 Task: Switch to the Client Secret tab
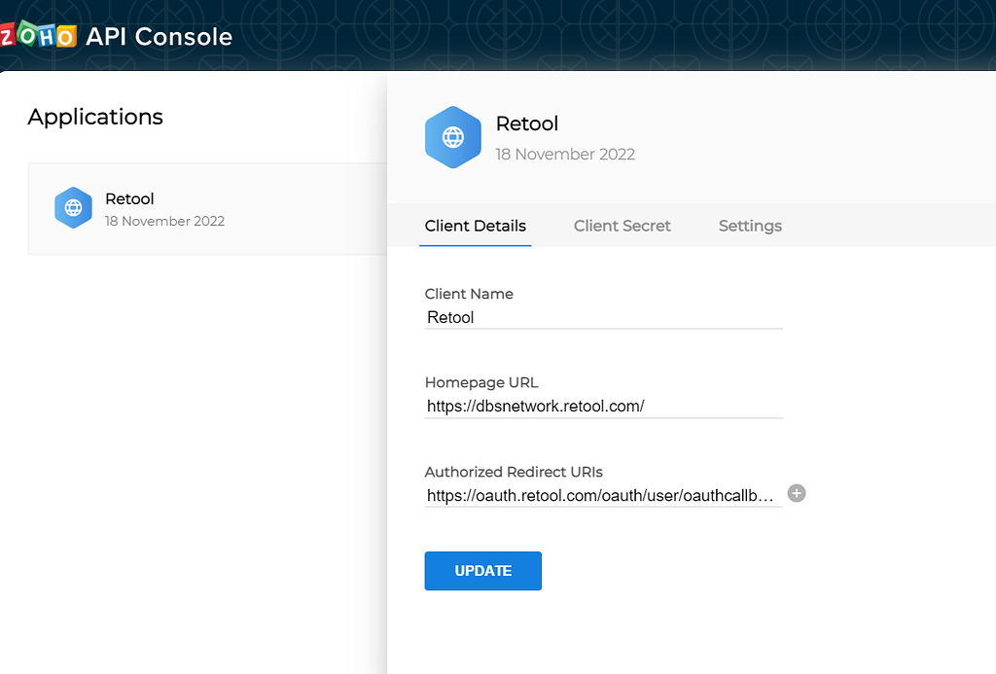pos(622,226)
